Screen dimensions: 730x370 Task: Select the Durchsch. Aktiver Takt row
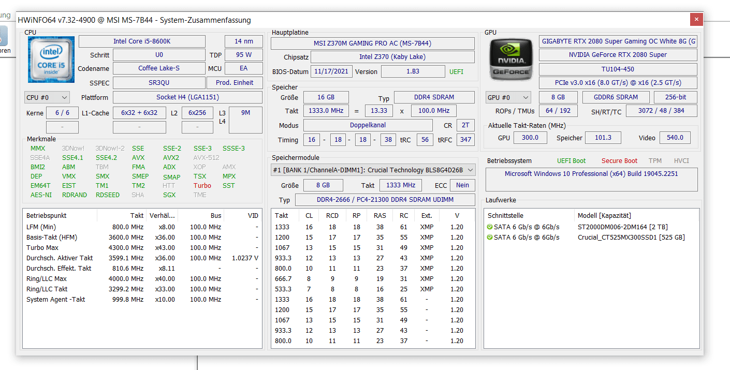[x=142, y=258]
